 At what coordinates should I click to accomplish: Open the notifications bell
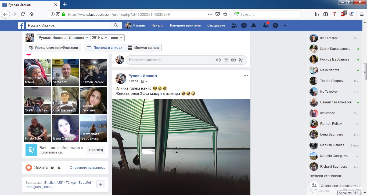(x=254, y=25)
